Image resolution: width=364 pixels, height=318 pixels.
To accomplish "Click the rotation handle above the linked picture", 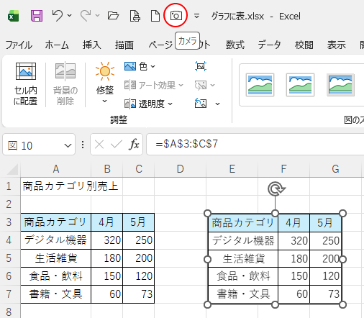I will [x=276, y=189].
